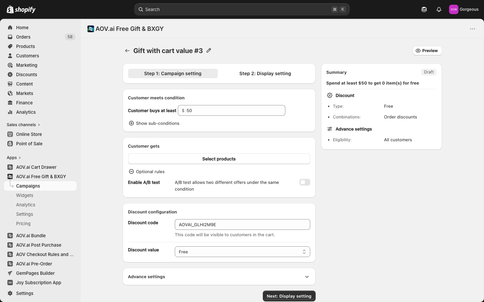Click the Orders inbox icon
Screen dimensions: 484x302
pyautogui.click(x=10, y=37)
